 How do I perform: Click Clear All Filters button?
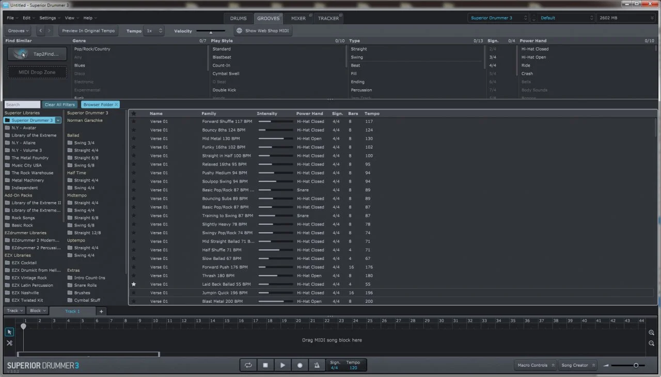tap(59, 105)
